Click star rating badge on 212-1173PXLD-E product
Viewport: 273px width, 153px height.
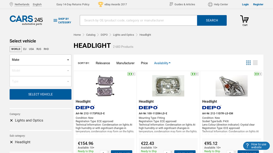pyautogui.click(x=131, y=74)
